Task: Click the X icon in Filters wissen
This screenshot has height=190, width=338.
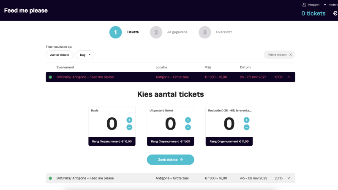Action: tap(290, 55)
